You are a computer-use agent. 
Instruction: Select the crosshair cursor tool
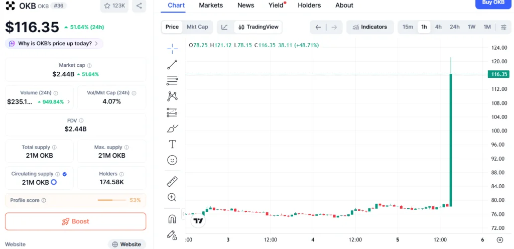click(172, 48)
